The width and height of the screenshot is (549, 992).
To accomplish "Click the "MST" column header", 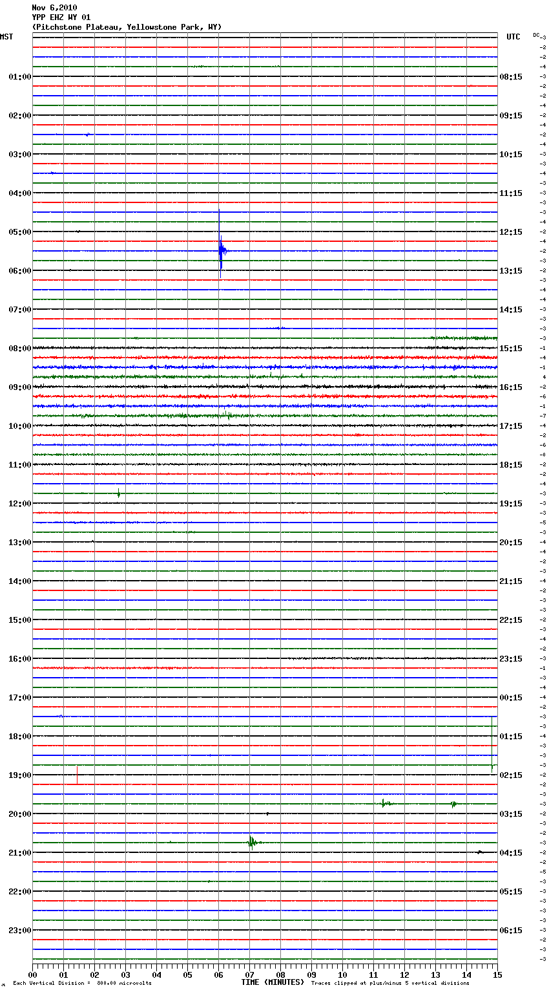I will (6, 37).
